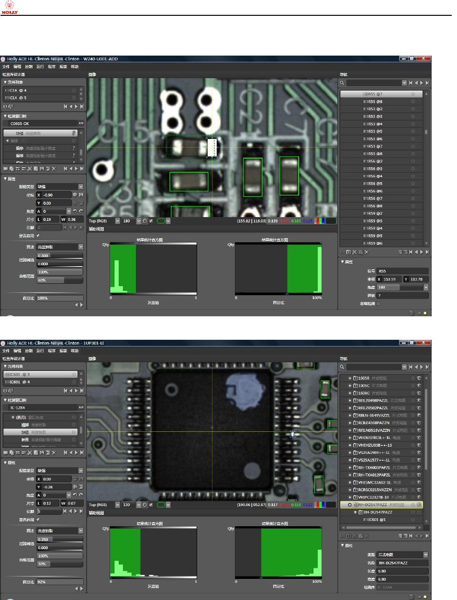Check the ignore detection box for R55
Image resolution: width=457 pixels, height=600 pixels.
pos(378,303)
